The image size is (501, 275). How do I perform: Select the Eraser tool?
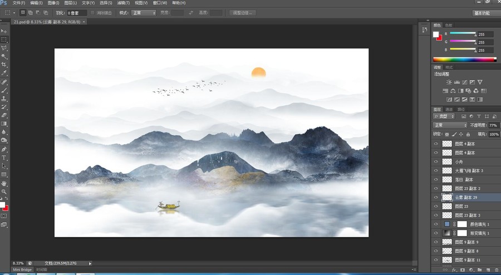point(4,115)
